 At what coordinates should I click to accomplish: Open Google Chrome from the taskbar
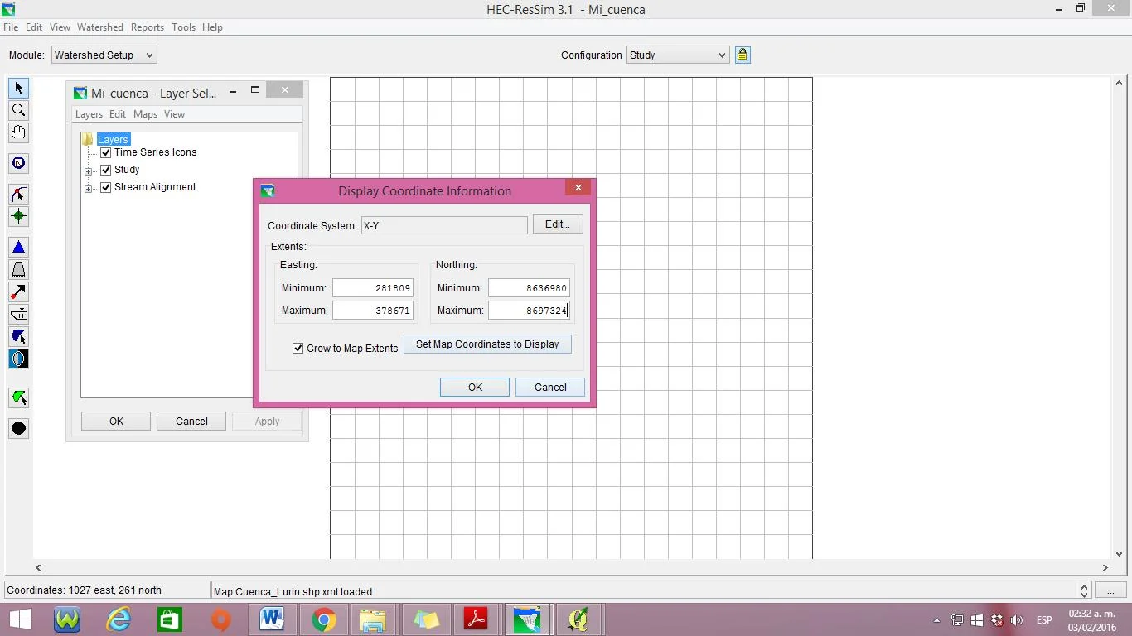[323, 619]
